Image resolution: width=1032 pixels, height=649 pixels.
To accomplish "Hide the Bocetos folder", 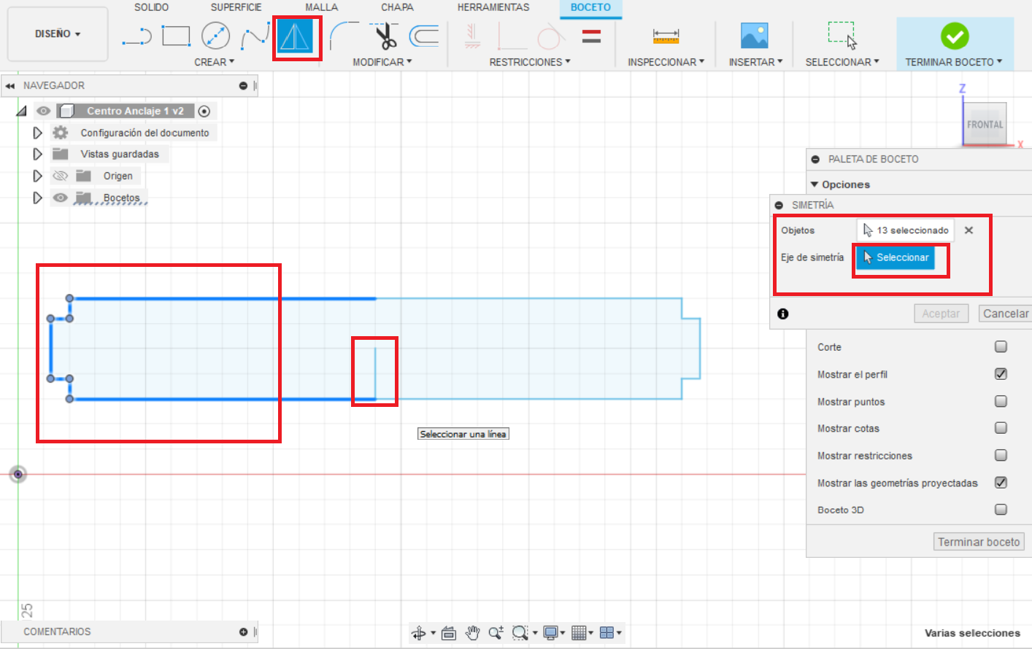I will point(61,198).
